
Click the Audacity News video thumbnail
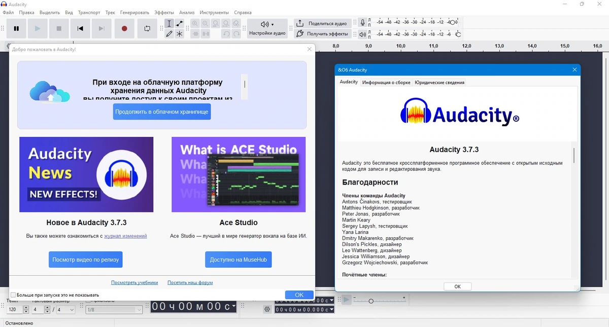click(86, 174)
